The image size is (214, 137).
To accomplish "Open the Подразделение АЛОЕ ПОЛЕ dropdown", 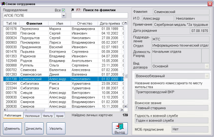I will [x=64, y=15].
